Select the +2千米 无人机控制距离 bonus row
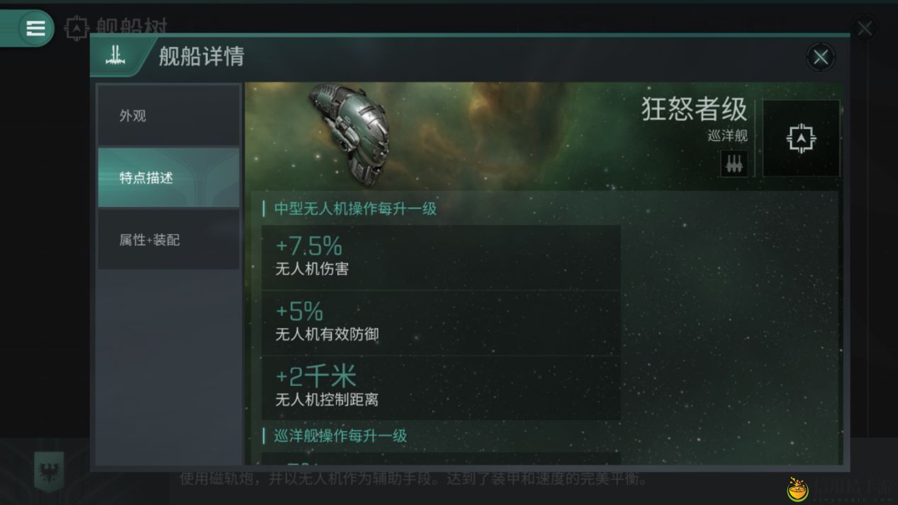The width and height of the screenshot is (898, 505). click(441, 388)
